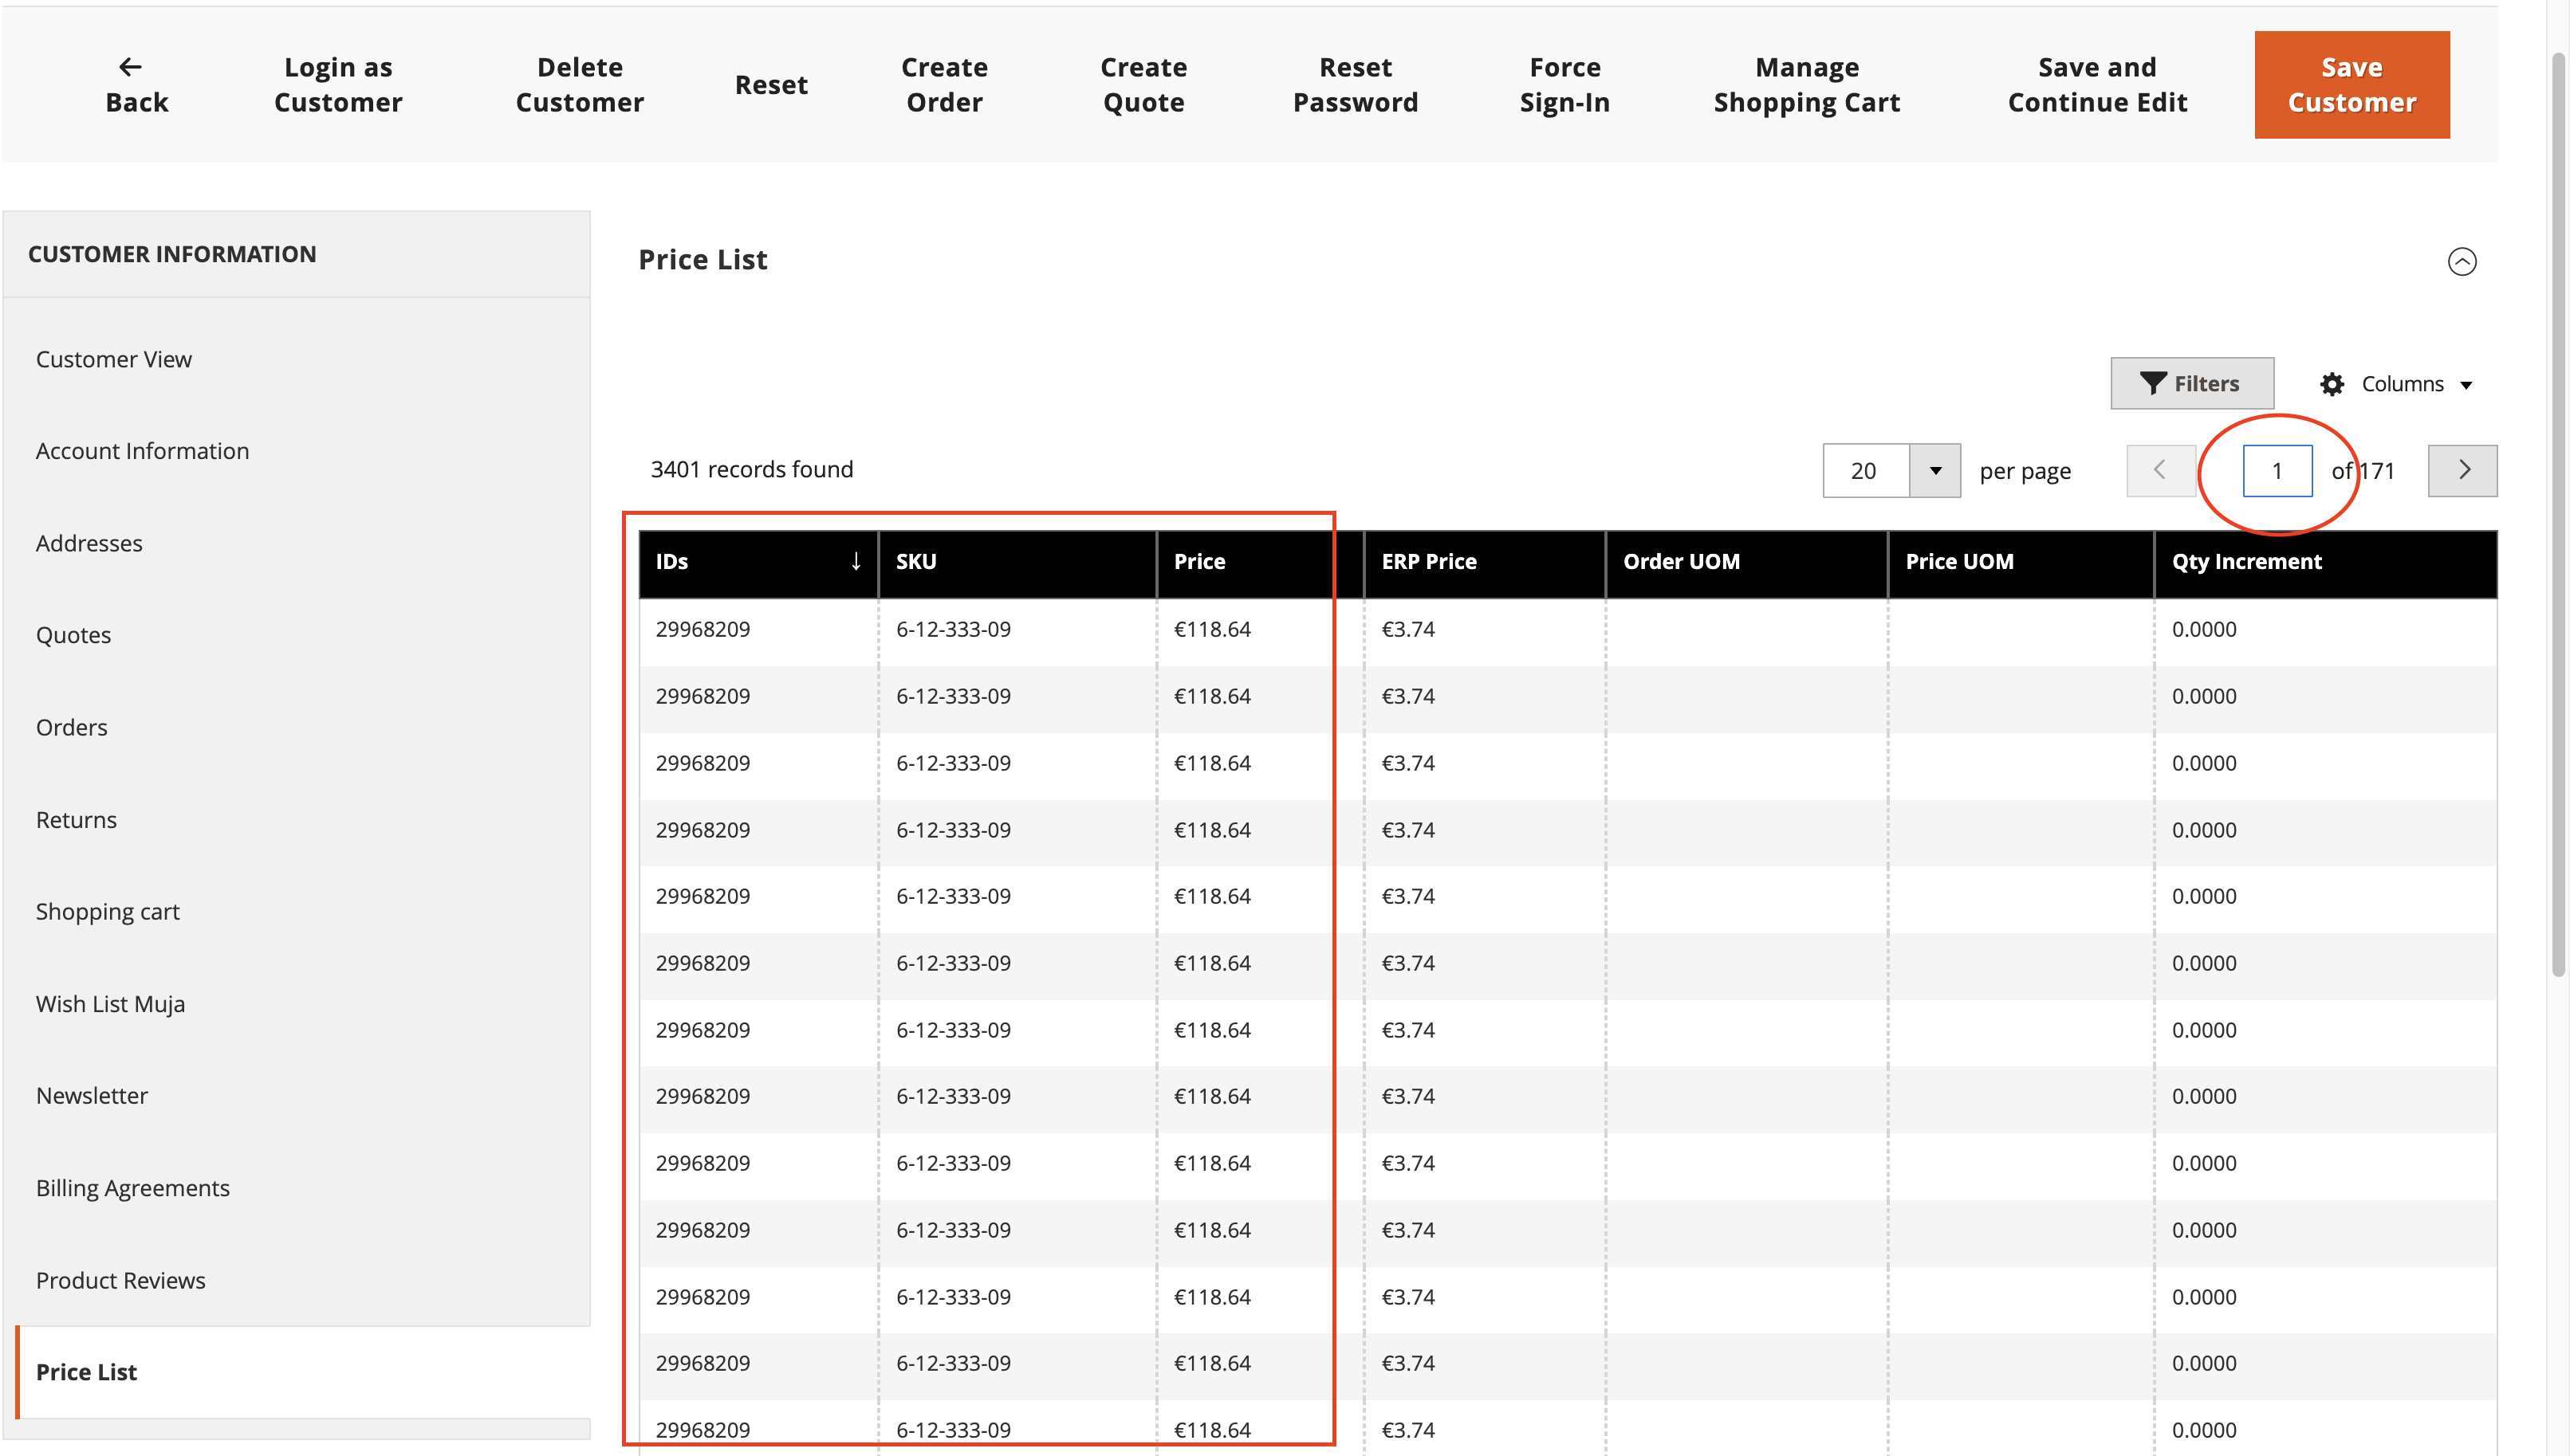Click the per page value field showing 20
The width and height of the screenshot is (2570, 1456).
(1865, 471)
